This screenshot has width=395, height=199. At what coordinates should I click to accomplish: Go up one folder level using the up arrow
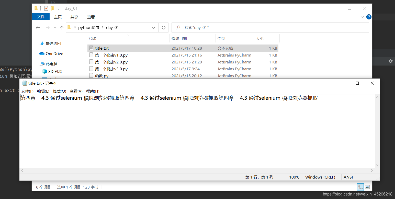62,27
